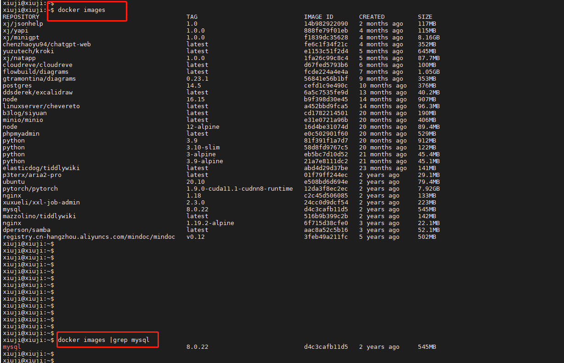Select the SIZE column header

pyautogui.click(x=425, y=16)
